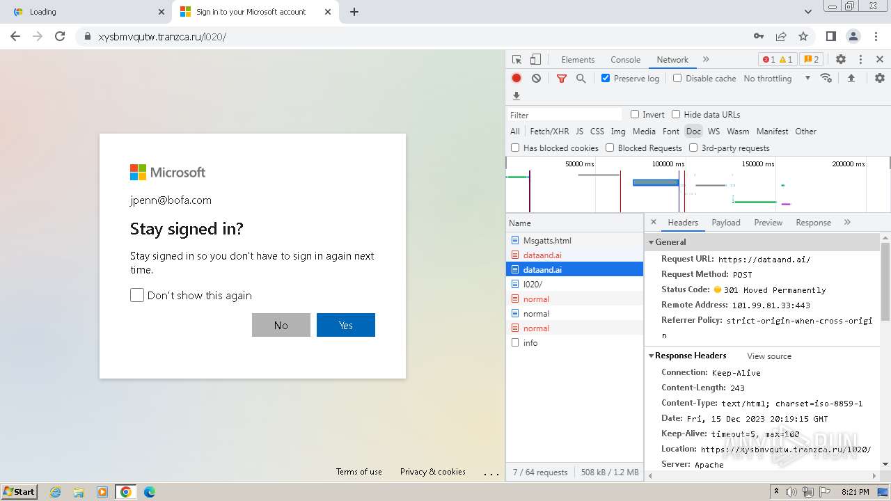Bookmark this page with star icon
Image resolution: width=891 pixels, height=501 pixels.
pyautogui.click(x=803, y=36)
